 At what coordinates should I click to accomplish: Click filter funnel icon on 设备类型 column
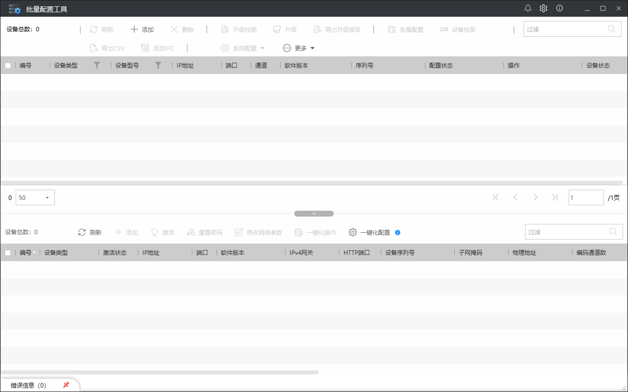97,65
